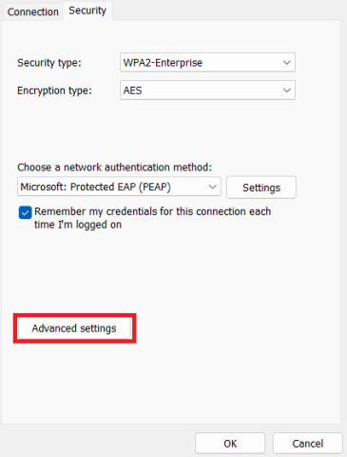Image resolution: width=347 pixels, height=457 pixels.
Task: Open Advanced settings
Action: tap(74, 328)
